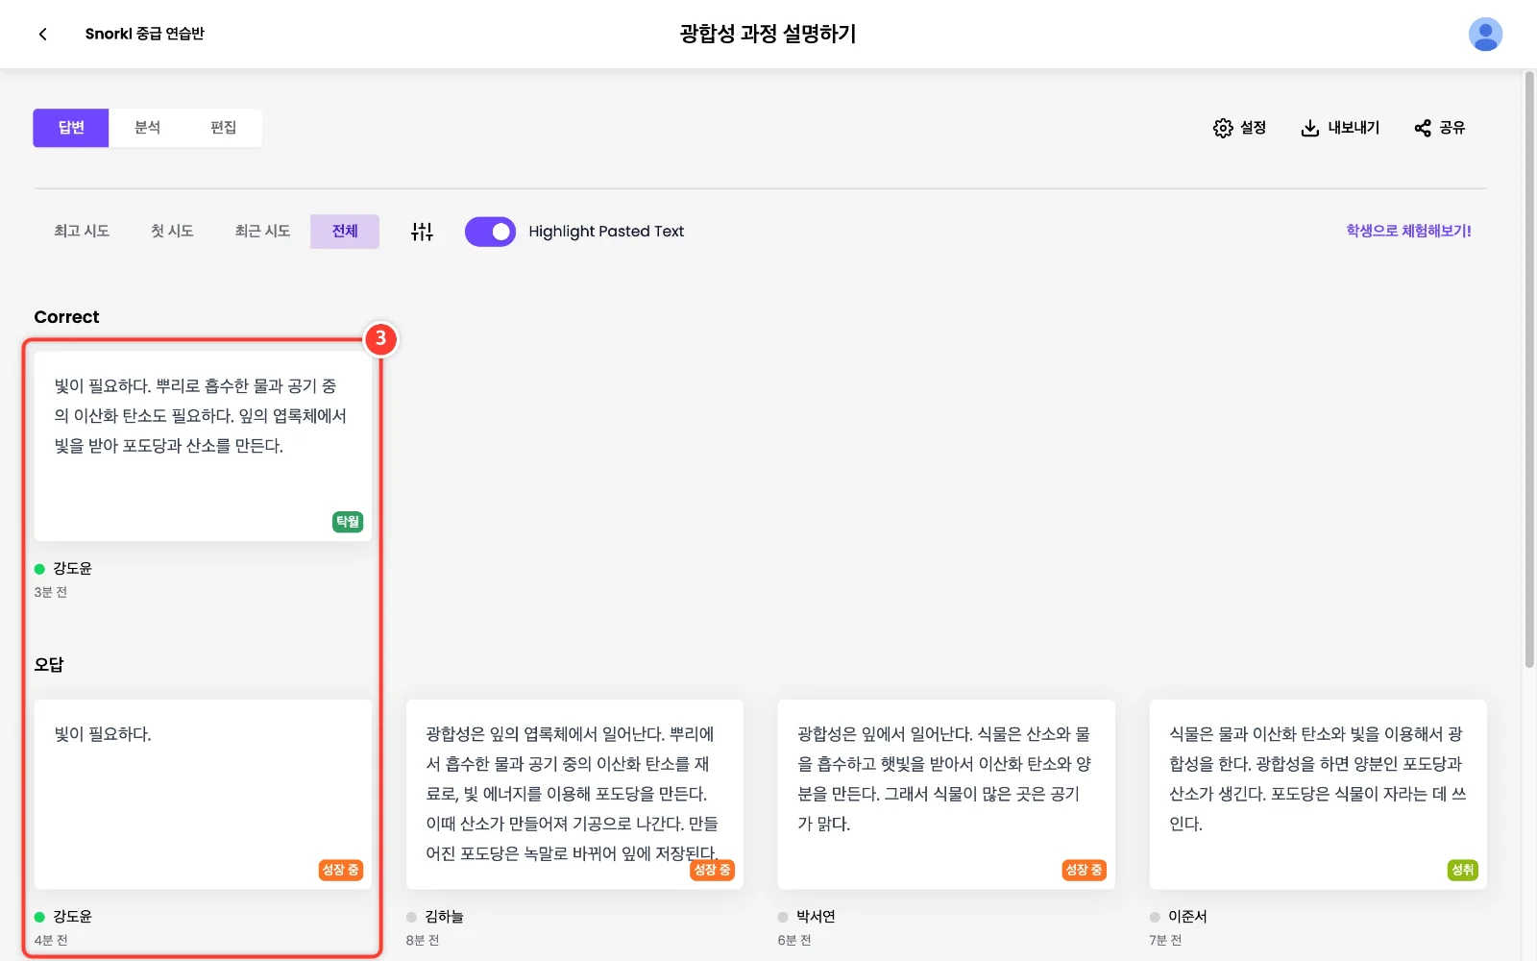Click Snorkl 중급 연습반 class name
This screenshot has width=1537, height=961.
(145, 34)
